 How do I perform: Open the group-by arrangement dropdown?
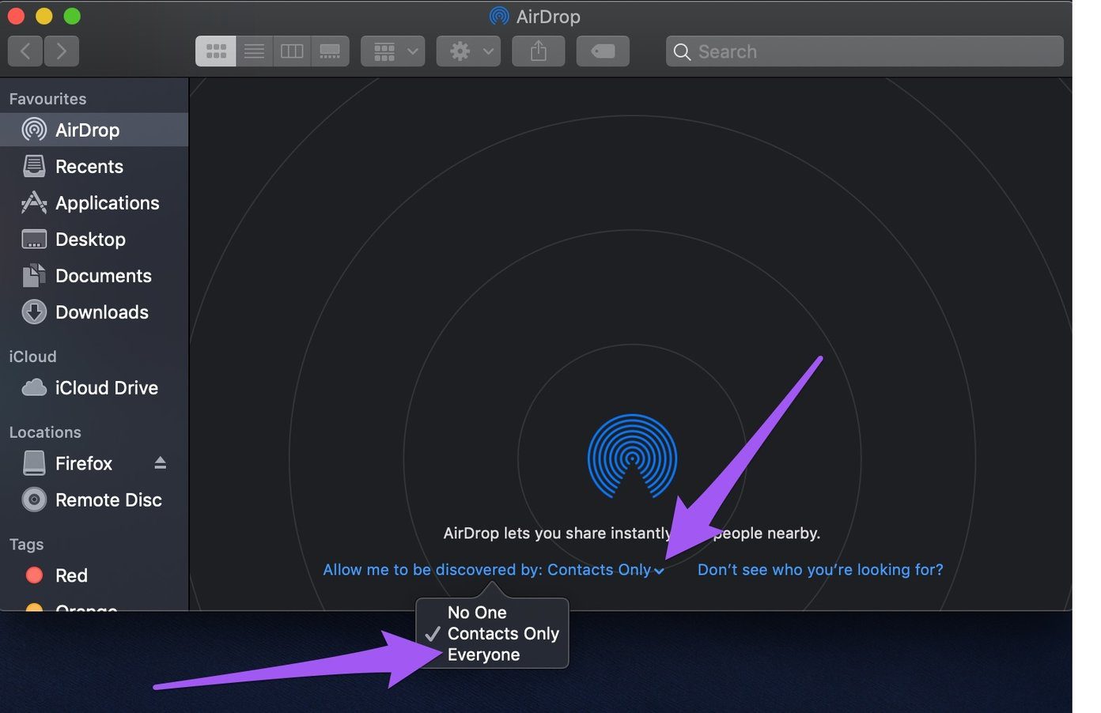[x=393, y=51]
